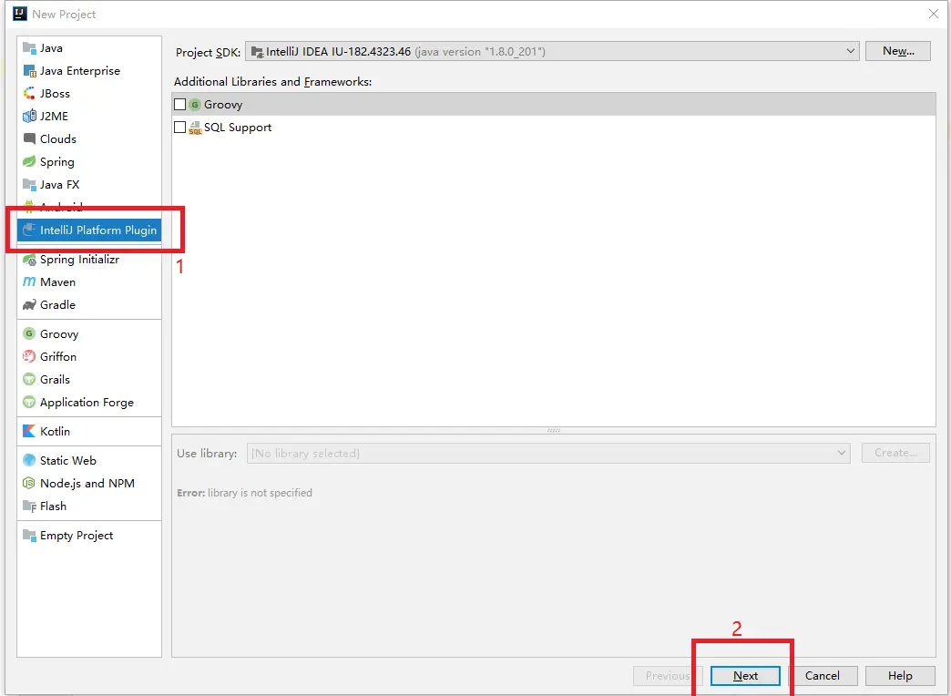The width and height of the screenshot is (951, 696).
Task: Click the Maven m icon
Action: 29,282
